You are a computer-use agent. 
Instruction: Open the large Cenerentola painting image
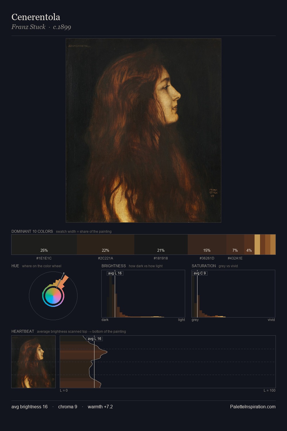[x=143, y=130]
